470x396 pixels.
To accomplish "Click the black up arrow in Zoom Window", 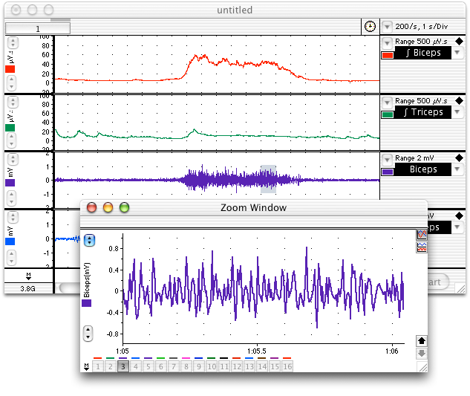I will click(x=422, y=340).
